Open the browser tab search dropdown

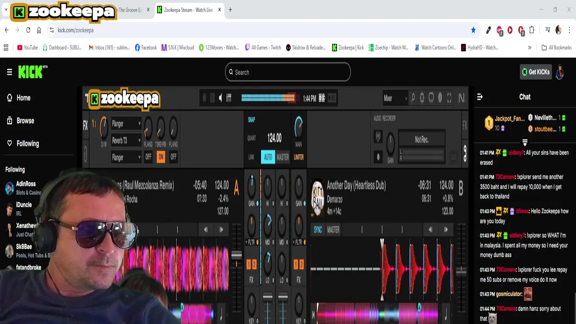click(x=6, y=9)
